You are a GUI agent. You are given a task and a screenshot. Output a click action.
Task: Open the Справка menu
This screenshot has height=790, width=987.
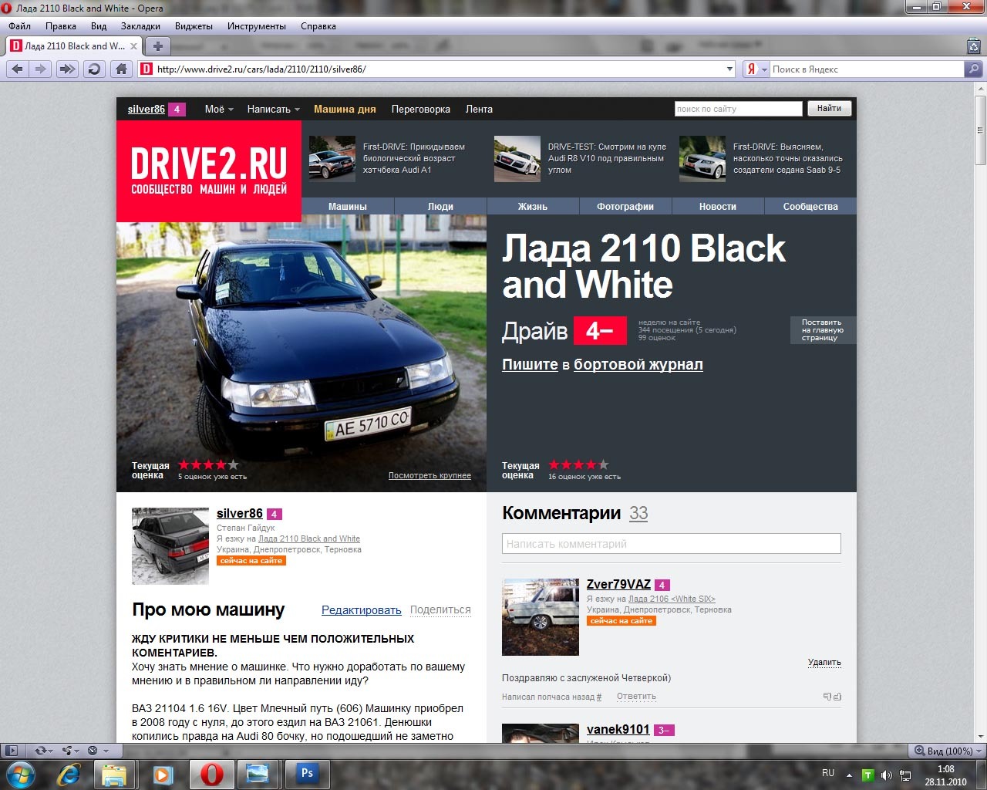(x=318, y=26)
